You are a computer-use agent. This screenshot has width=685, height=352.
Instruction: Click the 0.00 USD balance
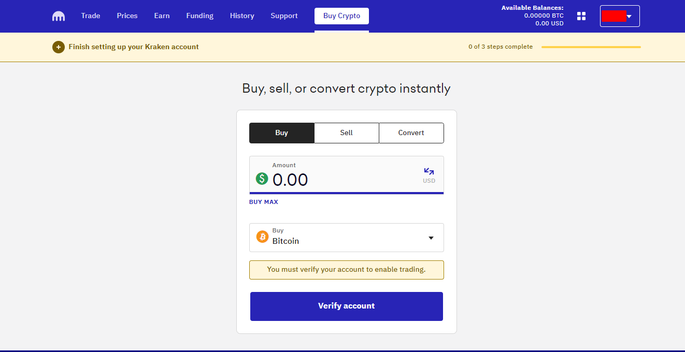550,23
